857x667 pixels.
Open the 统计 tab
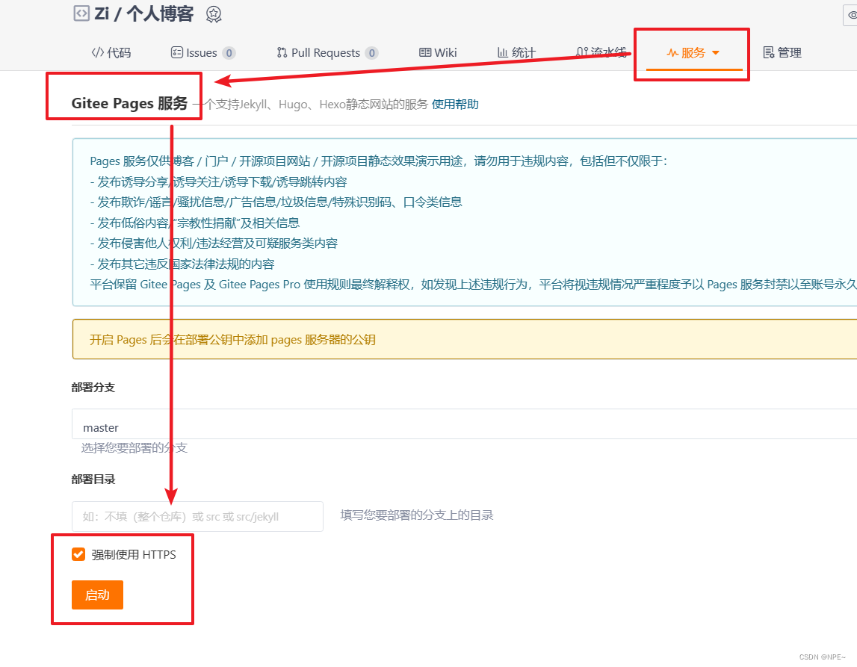coord(516,52)
